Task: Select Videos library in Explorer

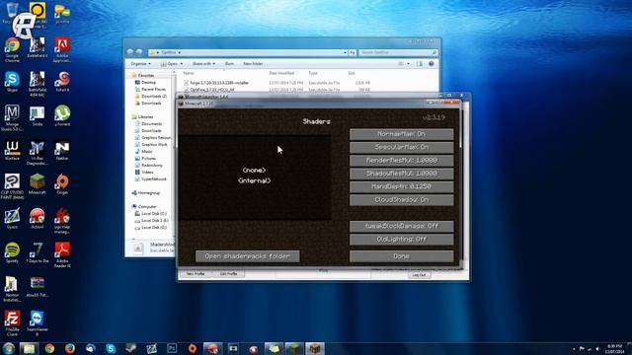Action: click(x=147, y=173)
